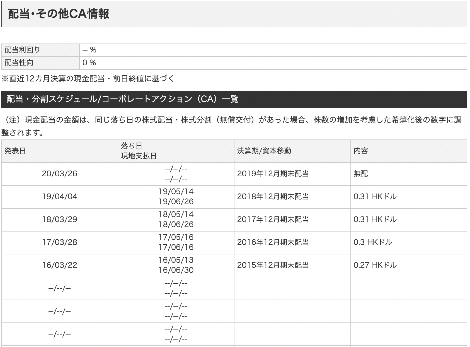Image resolution: width=470 pixels, height=347 pixels.
Task: Select 0.31 HKドル in 2017 row
Action: tap(375, 220)
